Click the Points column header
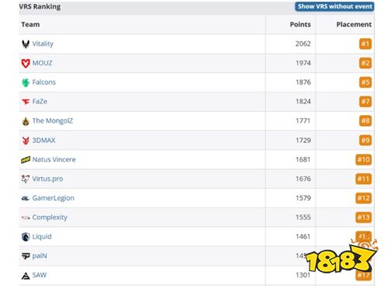The height and width of the screenshot is (286, 388). [x=300, y=25]
